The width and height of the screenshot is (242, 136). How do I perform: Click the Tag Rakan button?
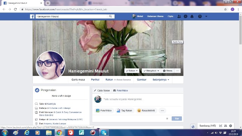(x=125, y=111)
